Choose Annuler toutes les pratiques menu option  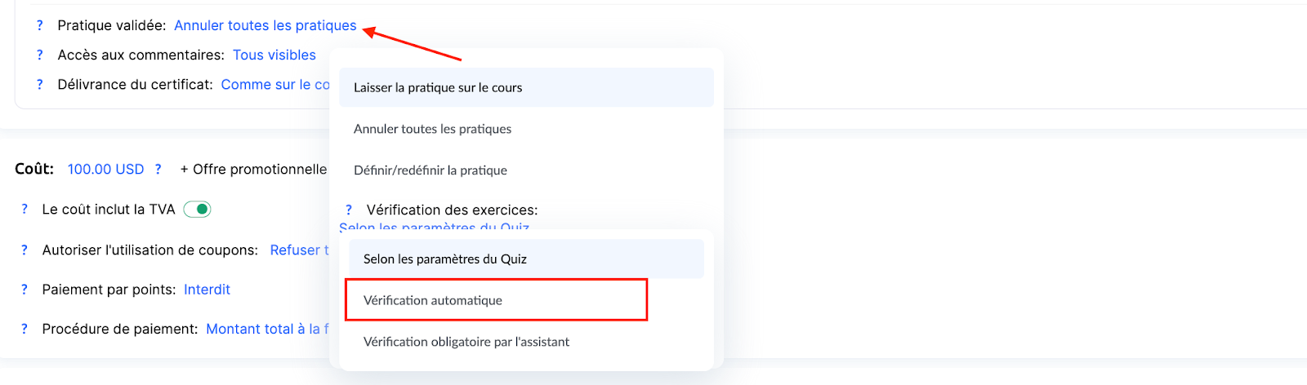pyautogui.click(x=432, y=129)
